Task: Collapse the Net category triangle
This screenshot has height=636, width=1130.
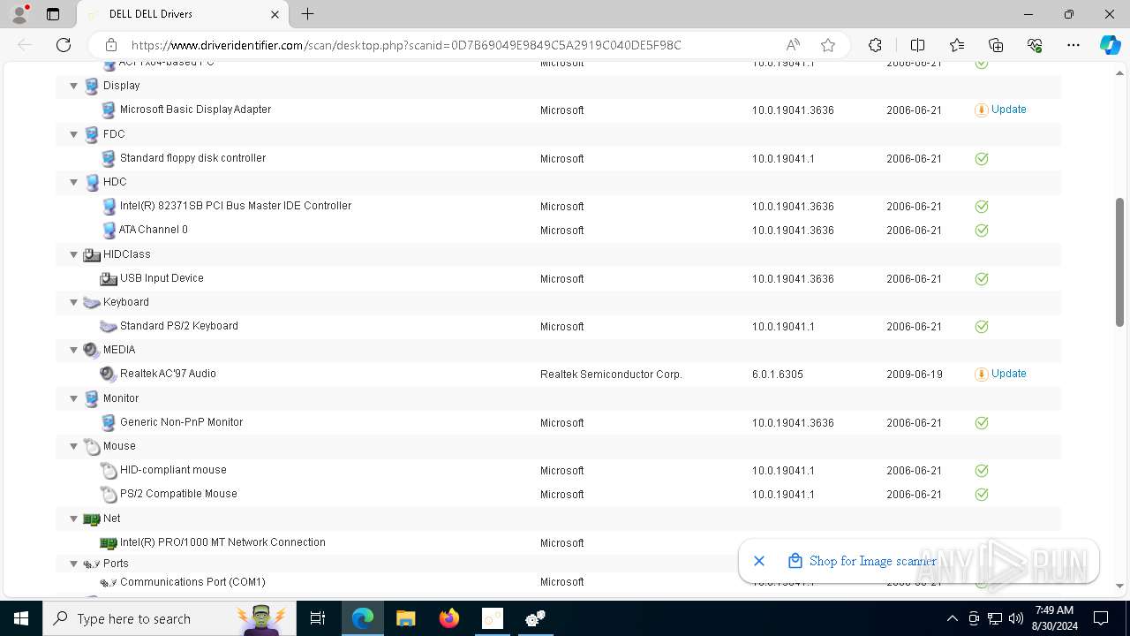Action: pyautogui.click(x=74, y=519)
